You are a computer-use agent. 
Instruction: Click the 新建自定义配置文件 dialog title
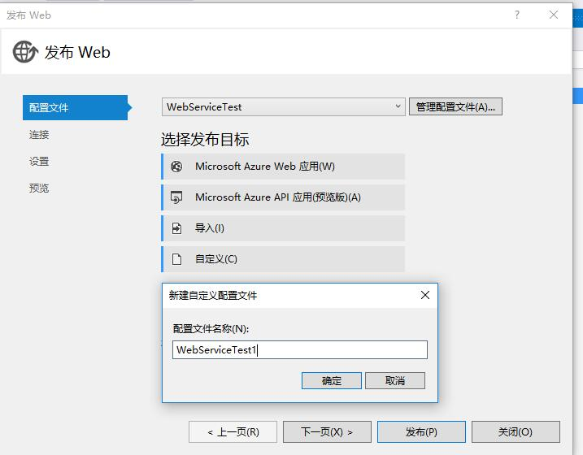click(x=213, y=295)
